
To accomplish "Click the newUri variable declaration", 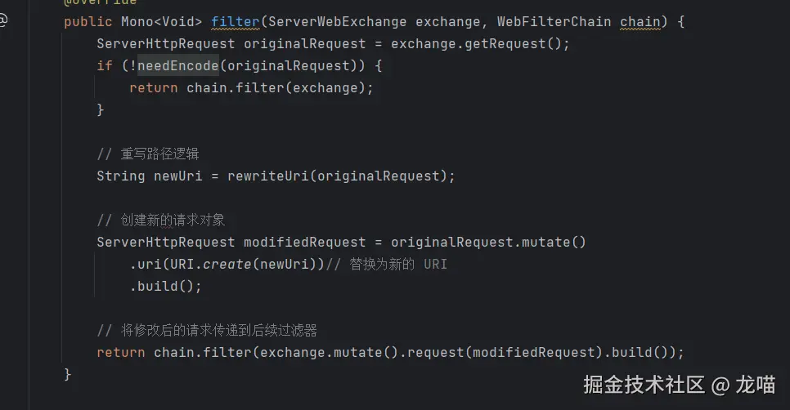I will [177, 176].
